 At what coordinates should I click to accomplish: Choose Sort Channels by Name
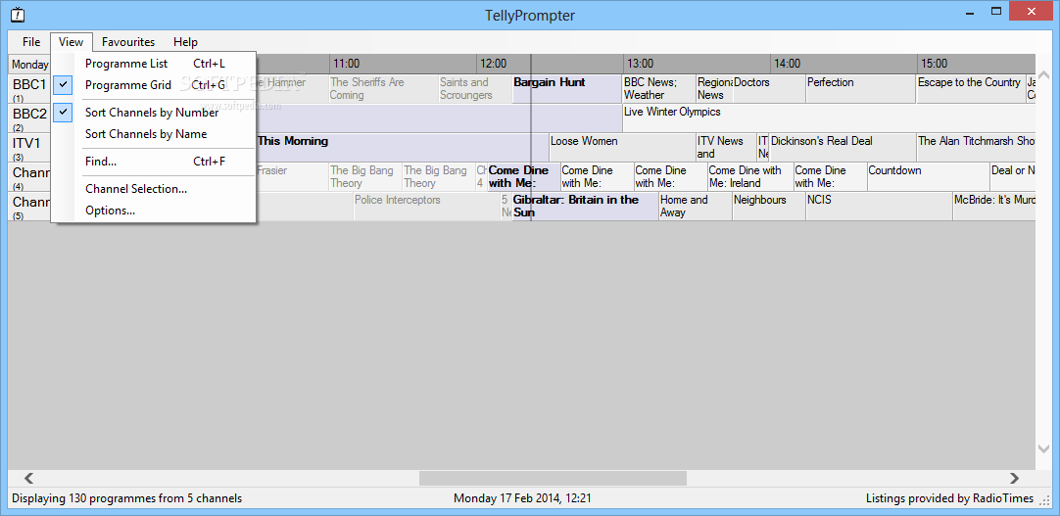coord(154,134)
